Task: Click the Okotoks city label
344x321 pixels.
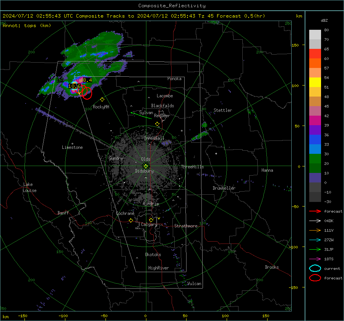Action: tap(153, 255)
